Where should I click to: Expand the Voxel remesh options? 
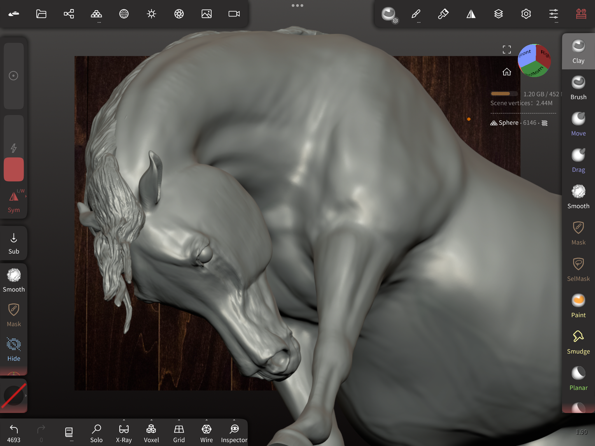click(151, 434)
